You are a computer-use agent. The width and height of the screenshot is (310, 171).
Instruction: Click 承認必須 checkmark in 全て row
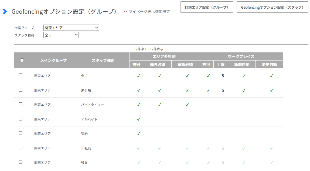click(x=187, y=76)
